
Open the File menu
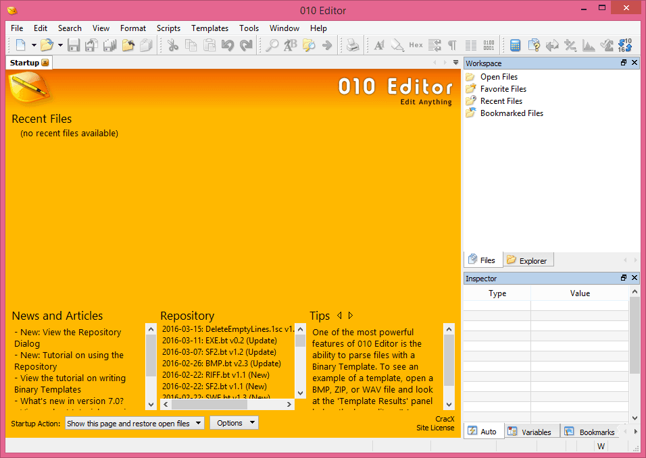[x=17, y=28]
